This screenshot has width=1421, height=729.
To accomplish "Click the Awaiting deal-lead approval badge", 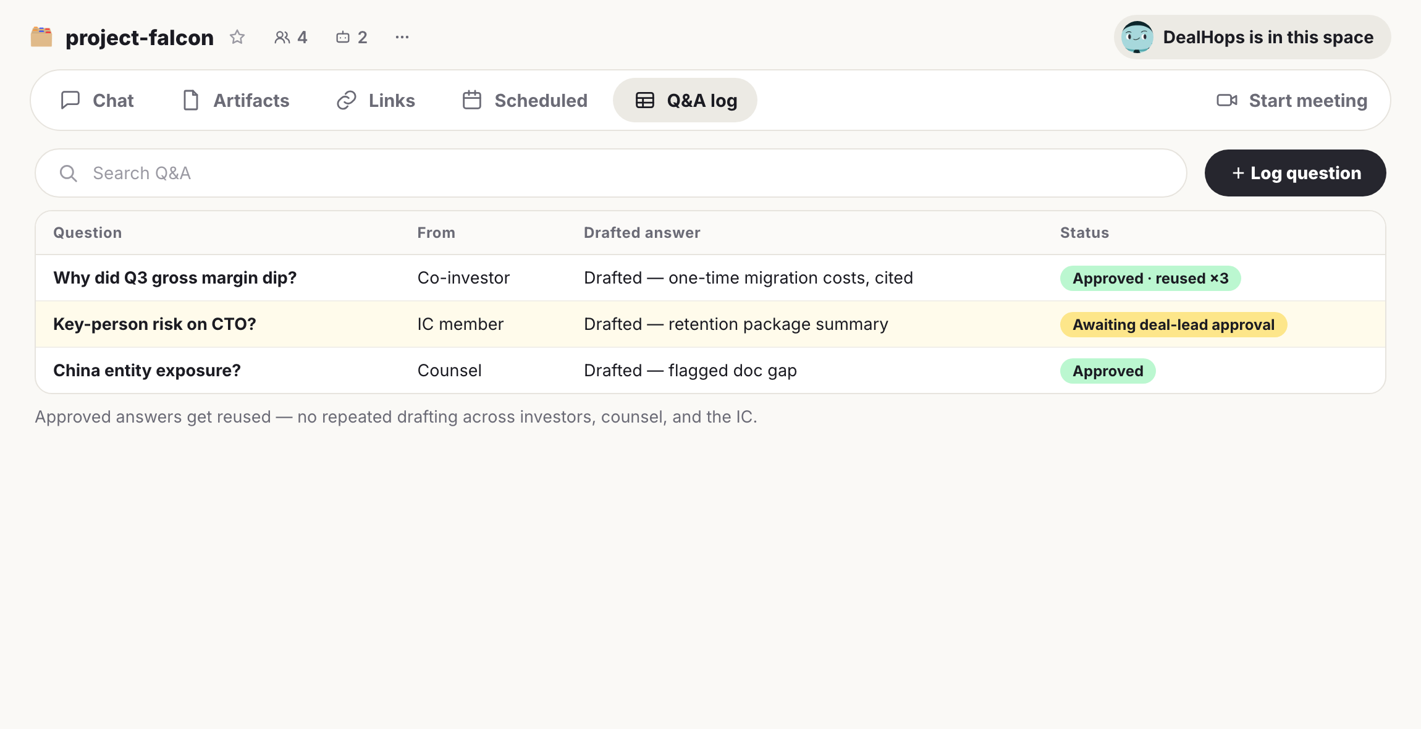I will (x=1174, y=324).
